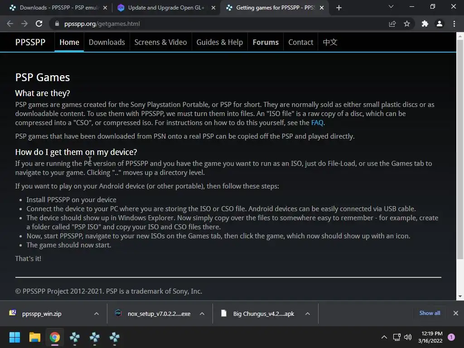Screen dimensions: 464x348
Task: Open the first PPSSPP taskbar icon
Action: pyautogui.click(x=75, y=337)
